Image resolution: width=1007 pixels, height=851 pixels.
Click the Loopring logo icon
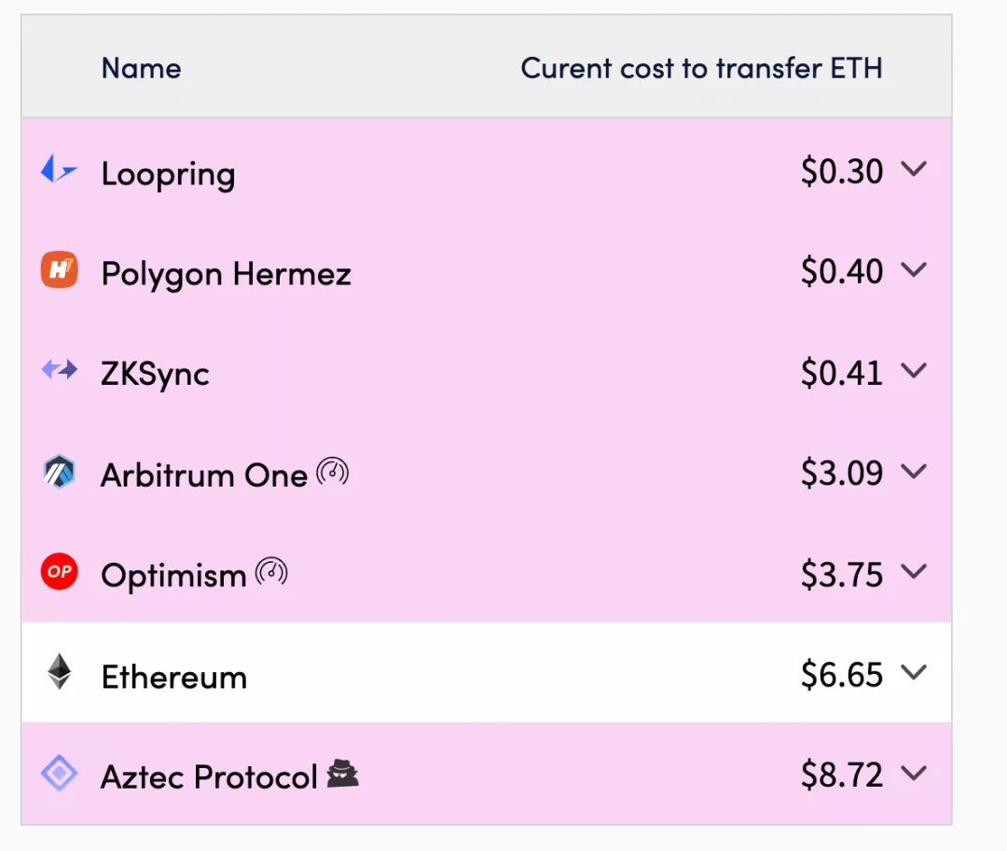59,170
